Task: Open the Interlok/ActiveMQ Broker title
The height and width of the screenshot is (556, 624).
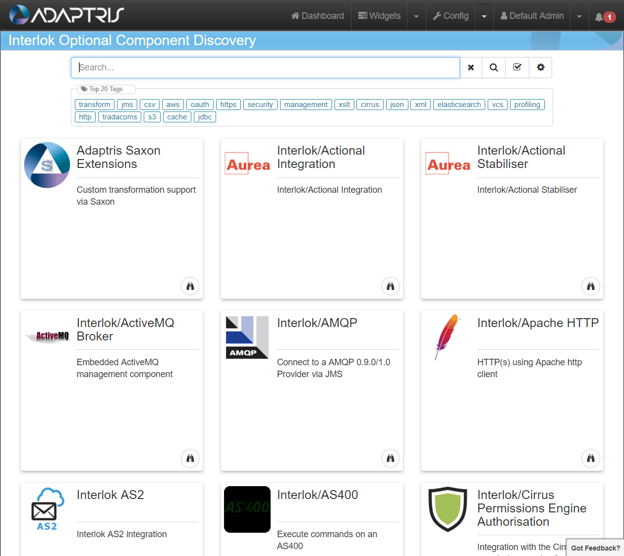Action: 125,330
